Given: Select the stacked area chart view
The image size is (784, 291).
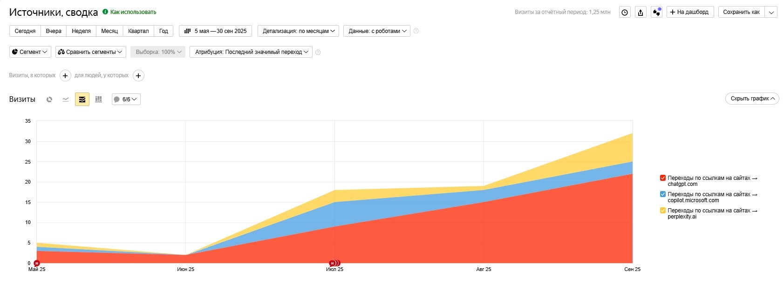Looking at the screenshot, I should coord(82,99).
